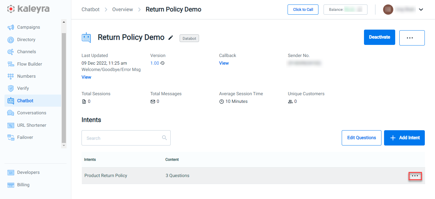Click the Total Sessions document icon
The height and width of the screenshot is (199, 435).
click(x=84, y=102)
